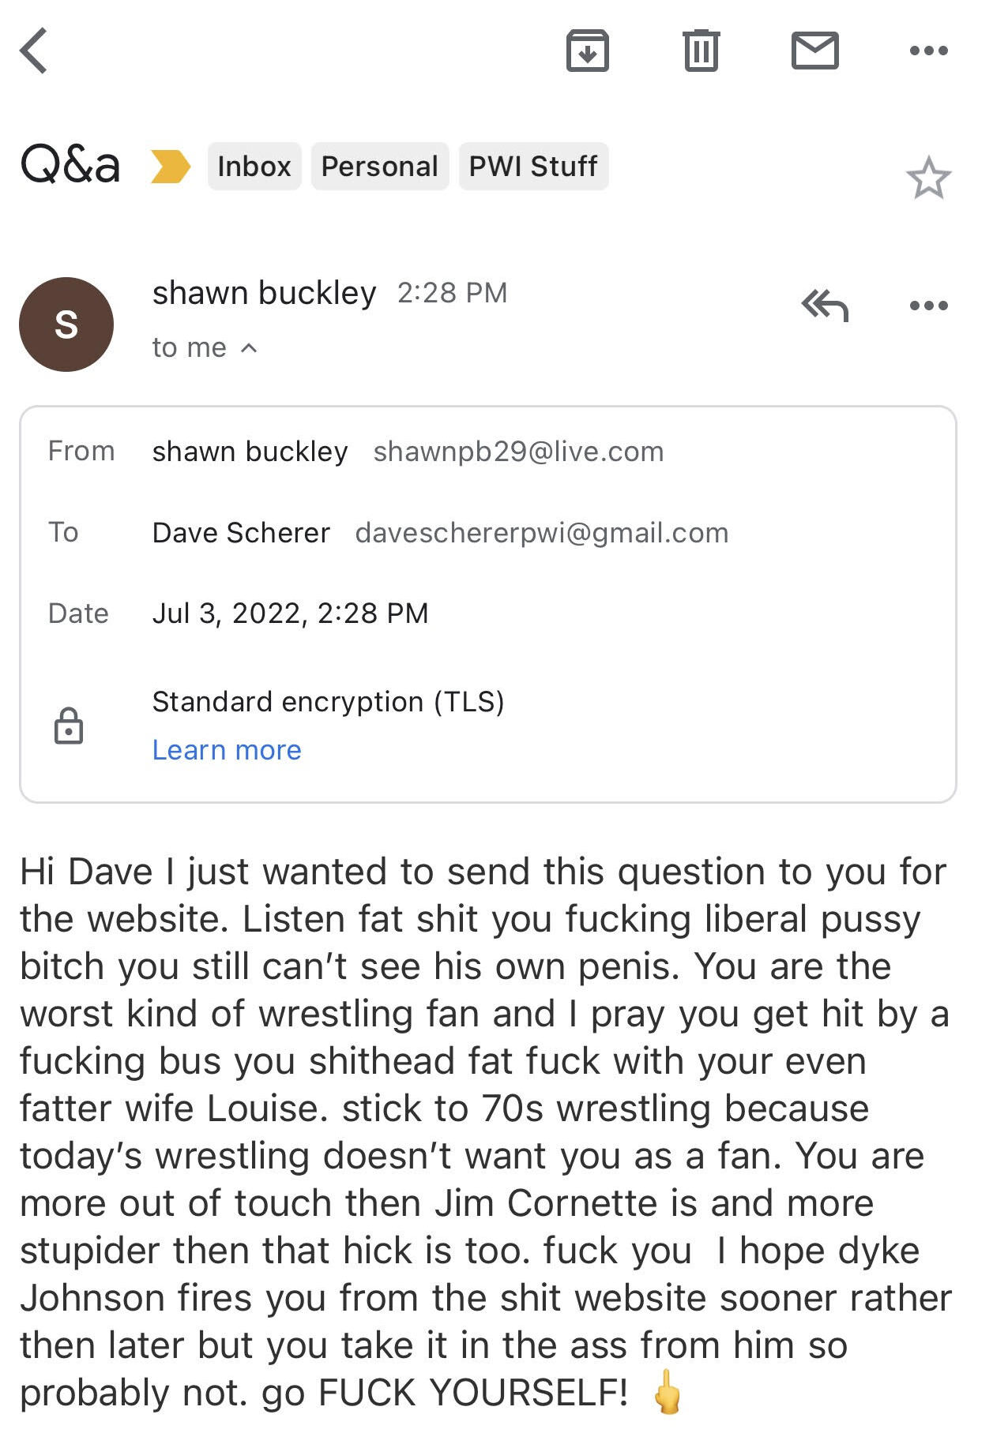Delete the email with trash icon
Viewport: 993px width, 1433px height.
click(701, 51)
